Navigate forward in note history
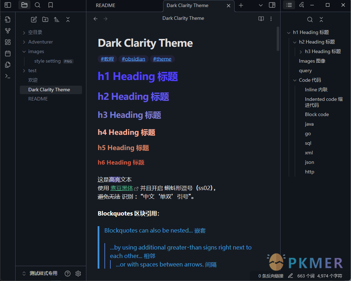 pos(105,19)
